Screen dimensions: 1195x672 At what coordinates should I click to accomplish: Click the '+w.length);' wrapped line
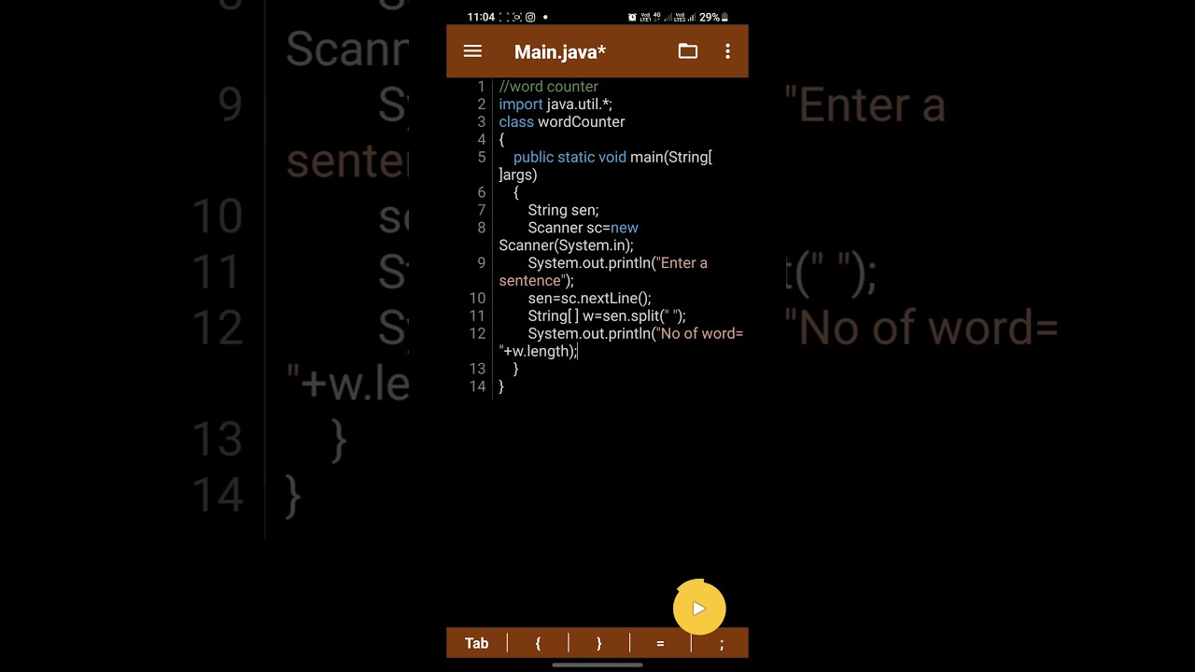click(539, 353)
